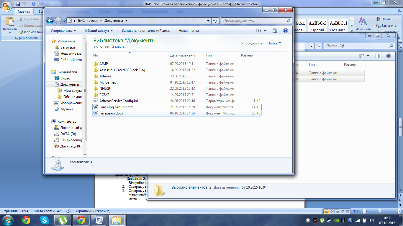Screen dimensions: 403x226
Task: Switch Word to Draft view
Action: [347, 211]
